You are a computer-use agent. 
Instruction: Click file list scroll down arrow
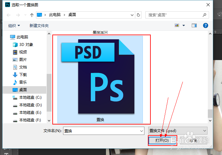tap(210, 120)
